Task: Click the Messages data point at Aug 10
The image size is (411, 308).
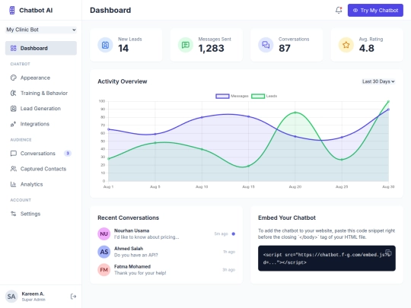Action: point(202,117)
